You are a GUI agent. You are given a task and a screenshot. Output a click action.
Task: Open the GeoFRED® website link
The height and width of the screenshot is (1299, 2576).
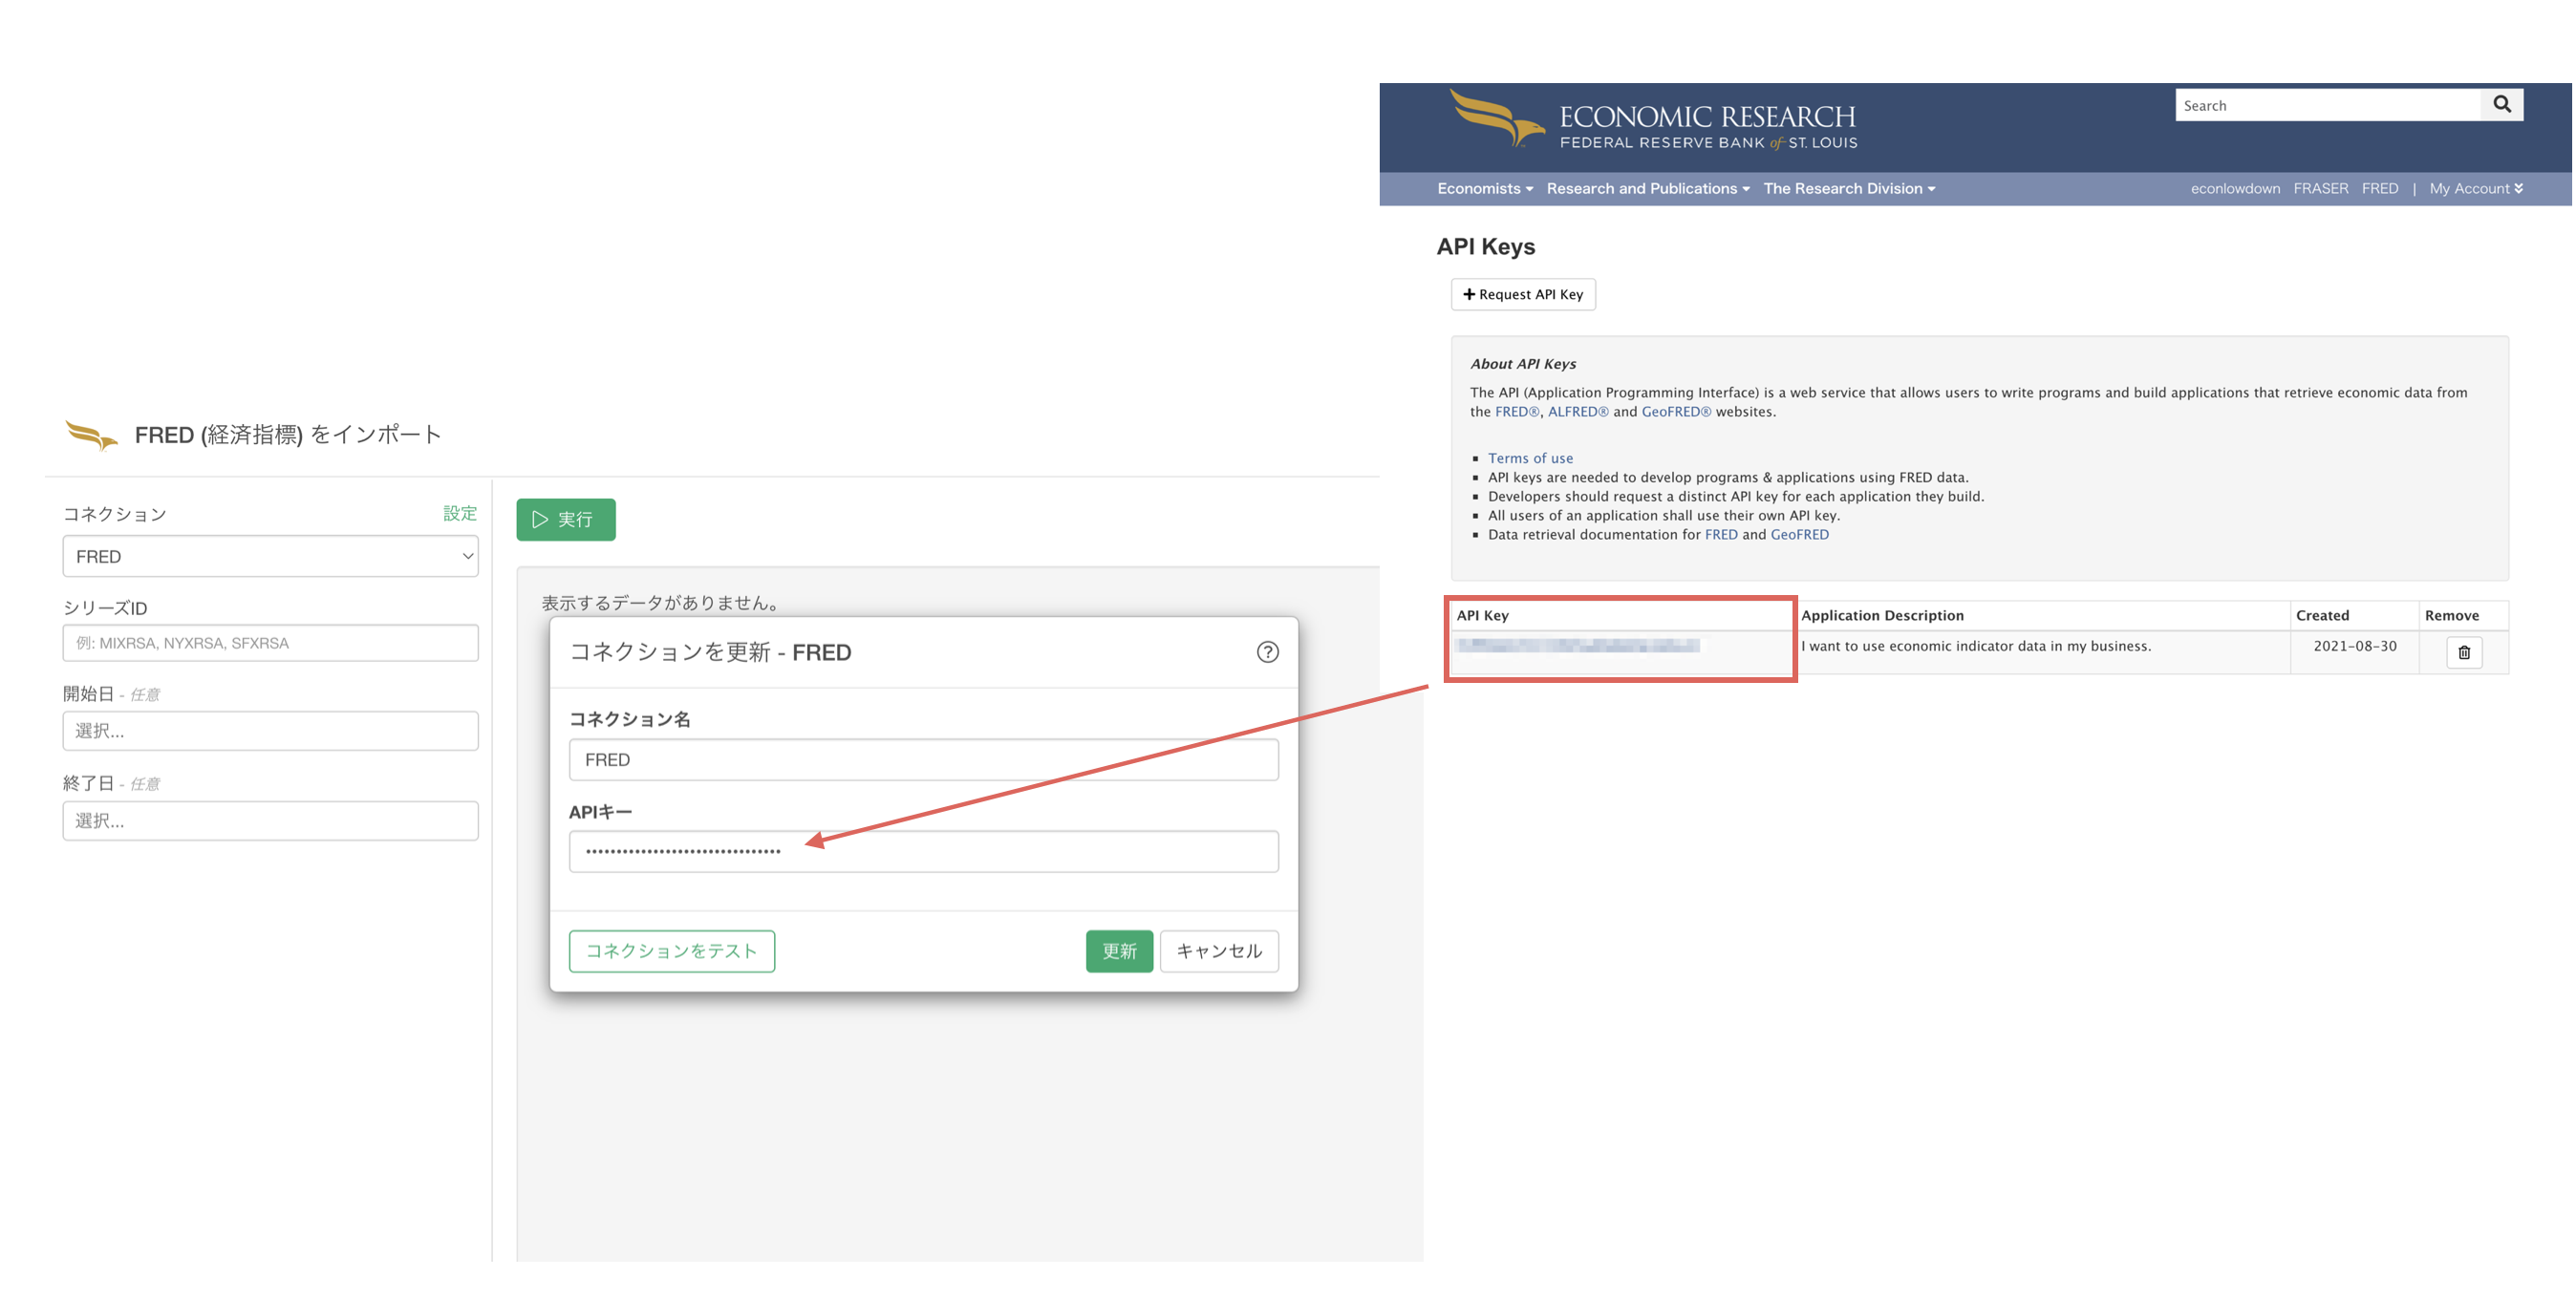[x=1676, y=411]
